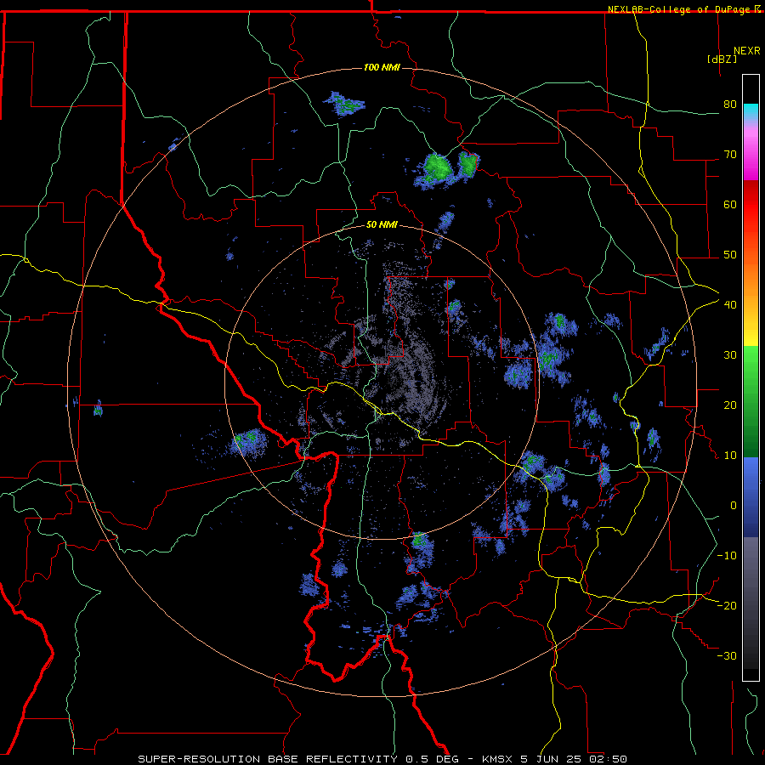Click the 'KMSX' radar station identifier

point(497,759)
